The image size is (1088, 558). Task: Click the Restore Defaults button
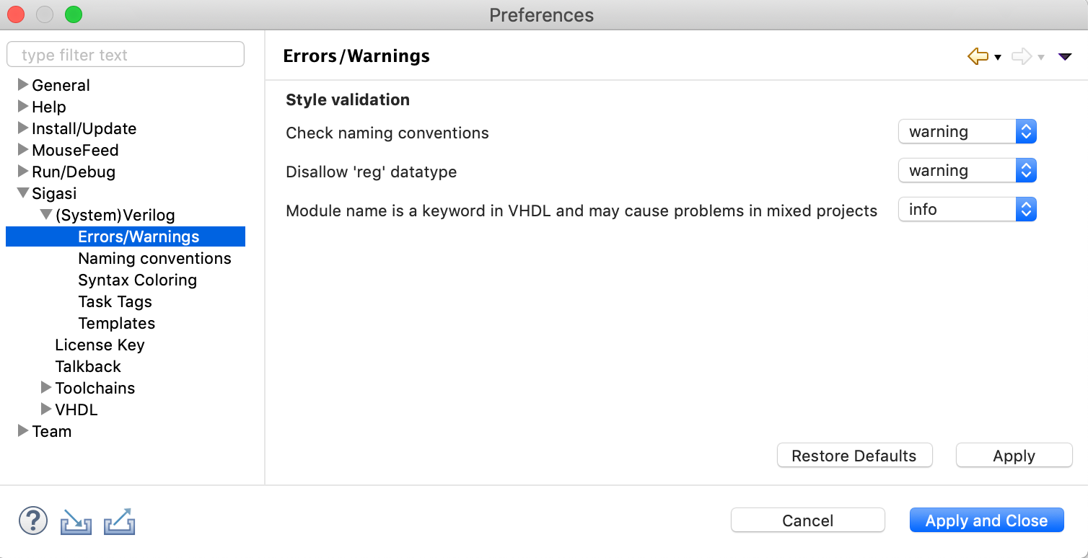pos(854,456)
